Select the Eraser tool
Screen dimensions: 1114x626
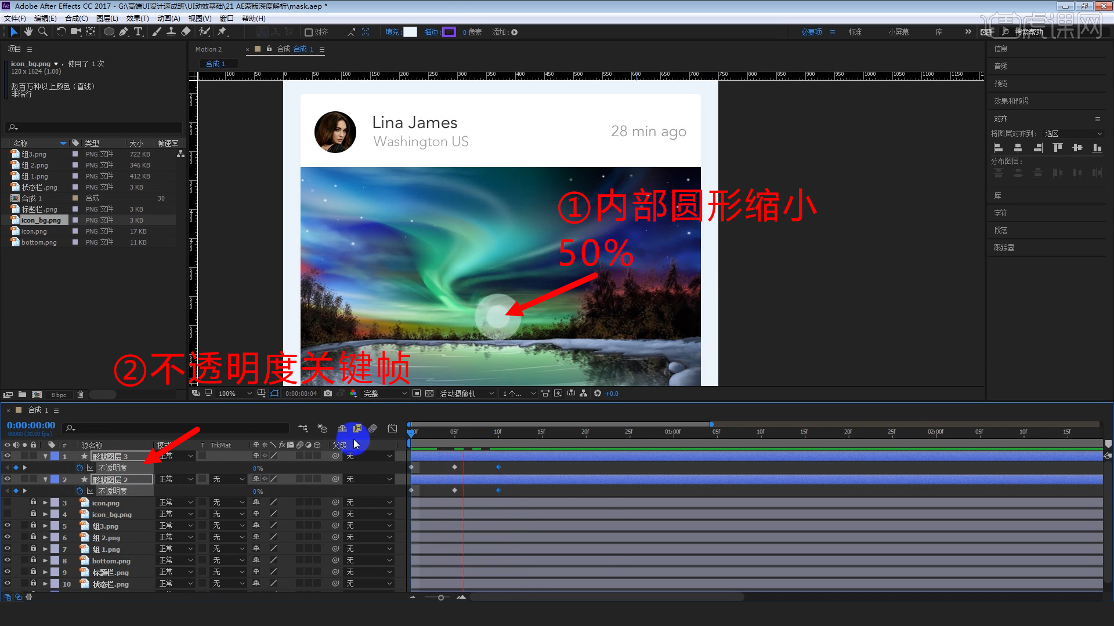coord(186,32)
